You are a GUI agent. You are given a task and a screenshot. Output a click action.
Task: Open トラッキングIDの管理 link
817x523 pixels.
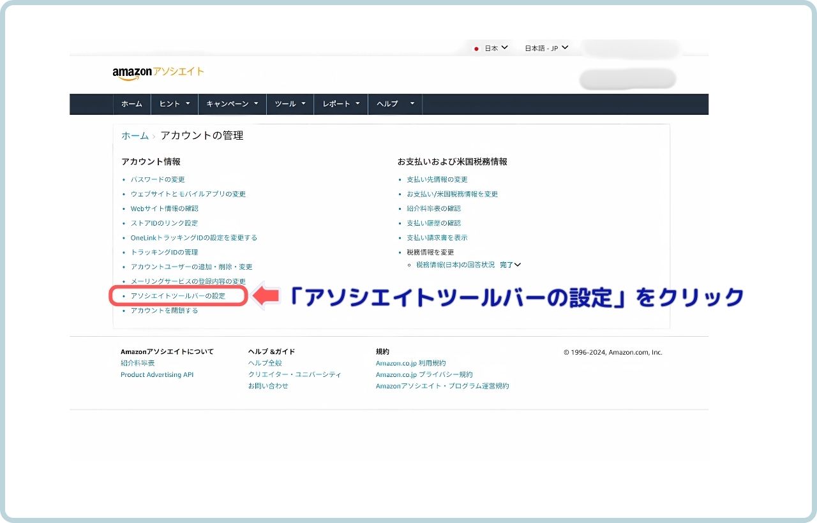[x=164, y=253]
